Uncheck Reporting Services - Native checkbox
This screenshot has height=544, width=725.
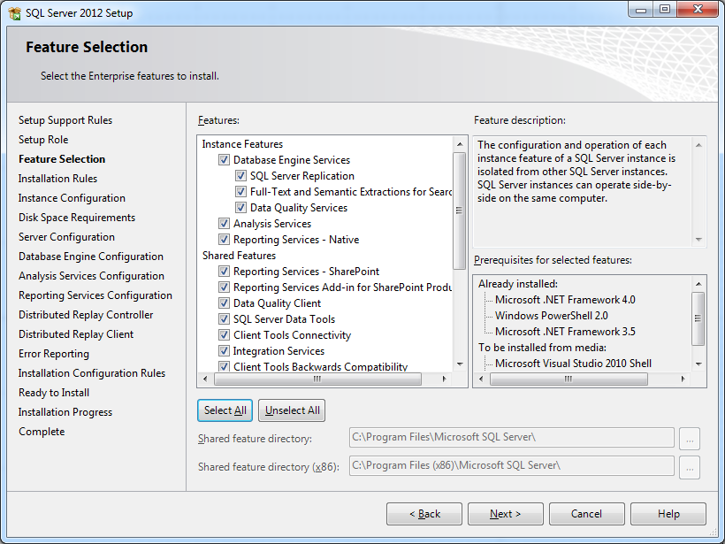click(225, 240)
